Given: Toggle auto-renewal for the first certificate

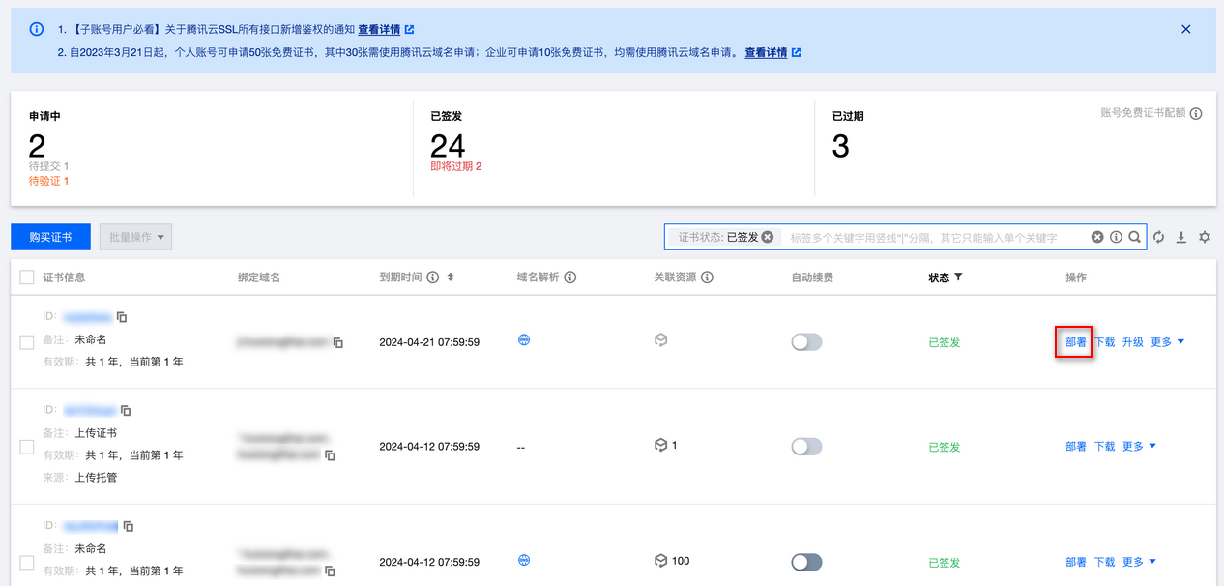Looking at the screenshot, I should [806, 342].
